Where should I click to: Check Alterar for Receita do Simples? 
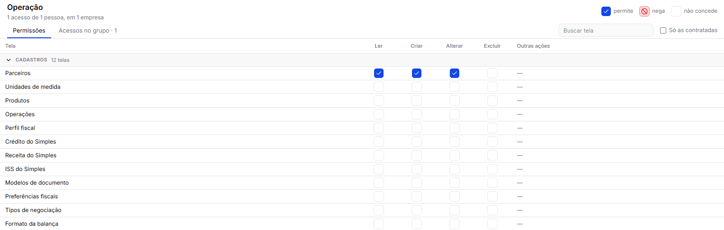point(455,155)
